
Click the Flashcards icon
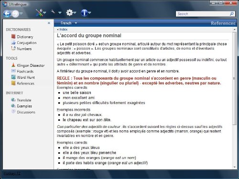click(x=13, y=71)
